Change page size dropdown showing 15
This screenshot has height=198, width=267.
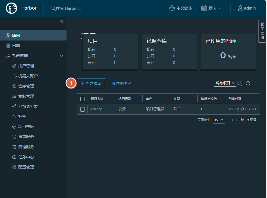[x=219, y=120]
